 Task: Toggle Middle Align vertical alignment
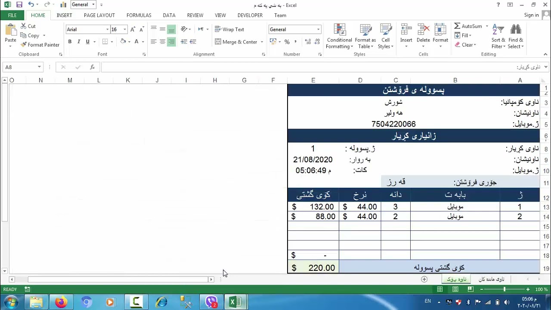click(162, 29)
